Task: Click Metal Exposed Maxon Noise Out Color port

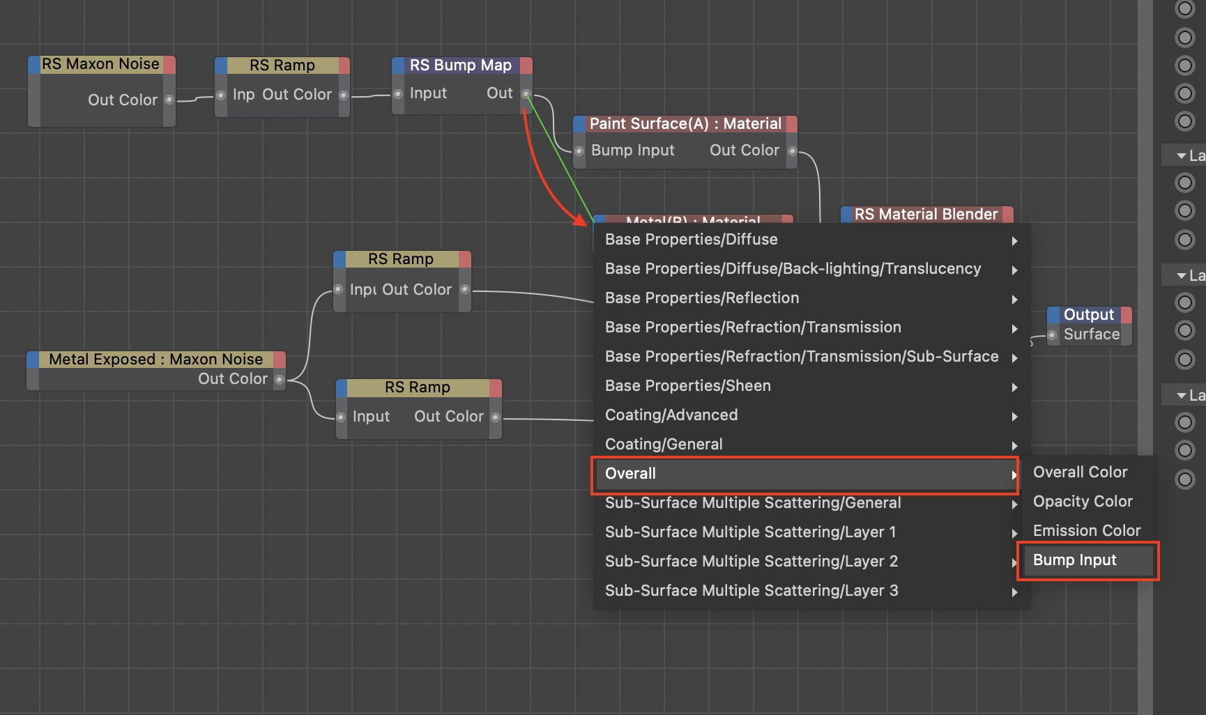Action: click(279, 379)
